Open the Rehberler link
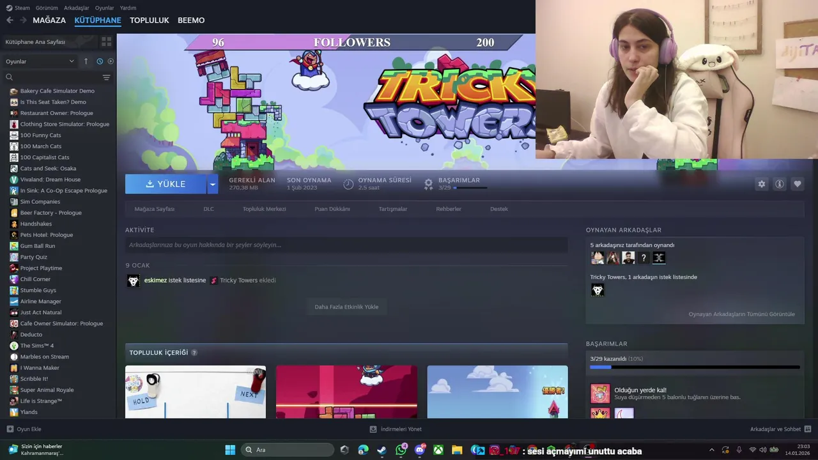 tap(449, 209)
